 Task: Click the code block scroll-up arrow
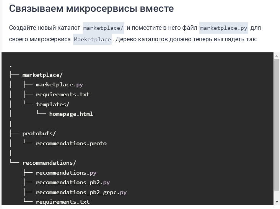click(x=277, y=56)
